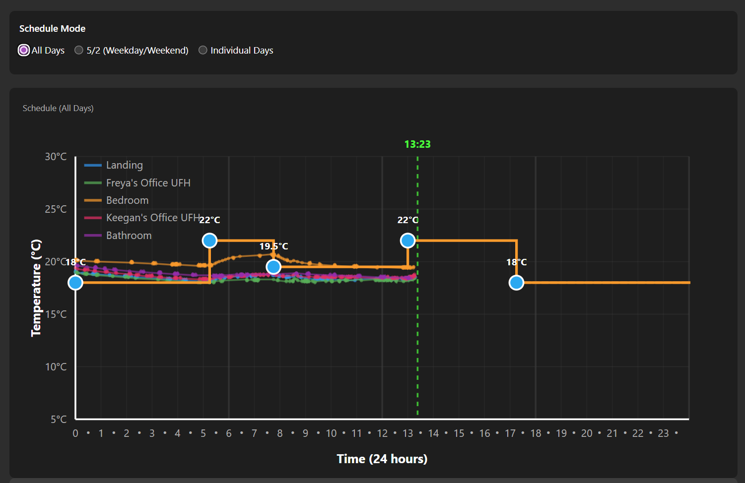Click the Schedule (All Days) chart title
745x483 pixels.
[58, 108]
